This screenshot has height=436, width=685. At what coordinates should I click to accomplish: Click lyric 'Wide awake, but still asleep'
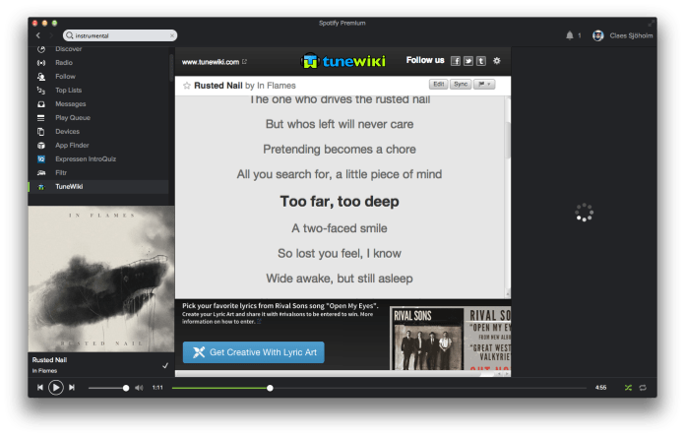(x=340, y=279)
